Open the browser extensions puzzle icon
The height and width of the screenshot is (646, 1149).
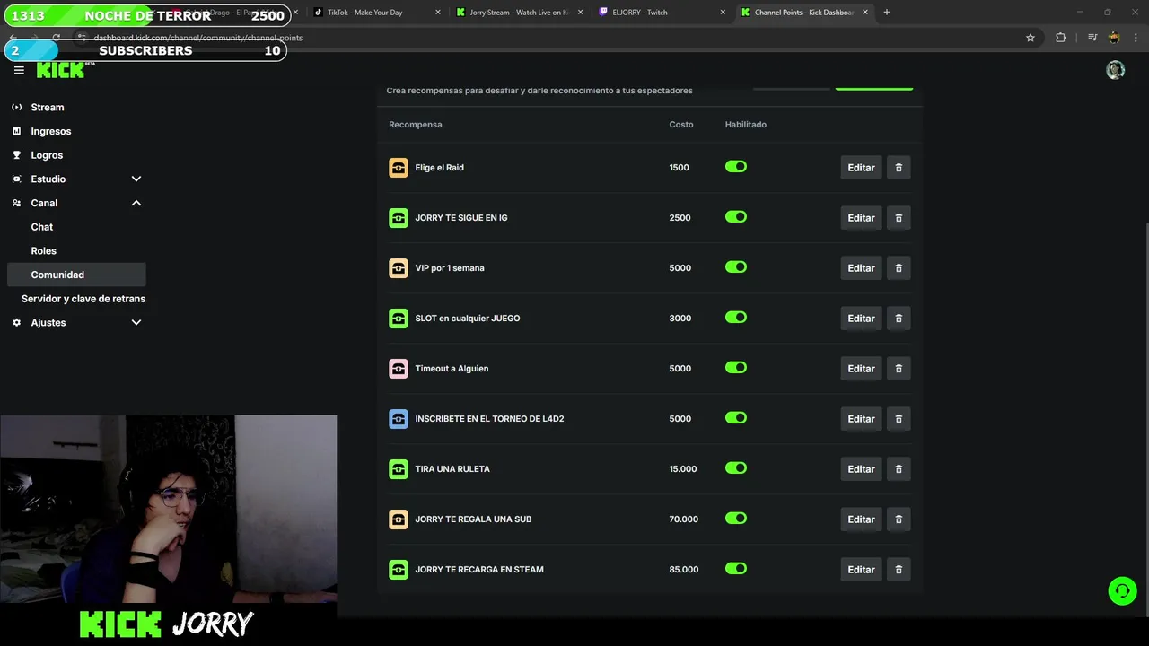(1061, 38)
